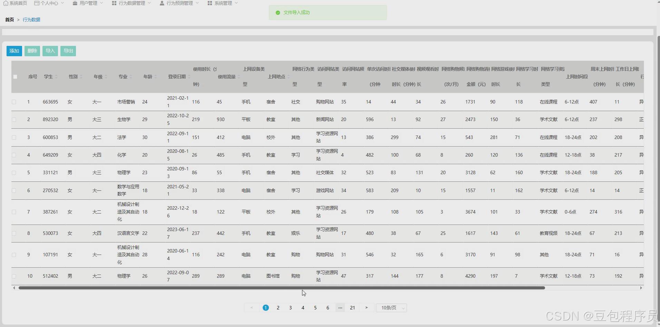Click the 系统管理 grid icon

(210, 3)
